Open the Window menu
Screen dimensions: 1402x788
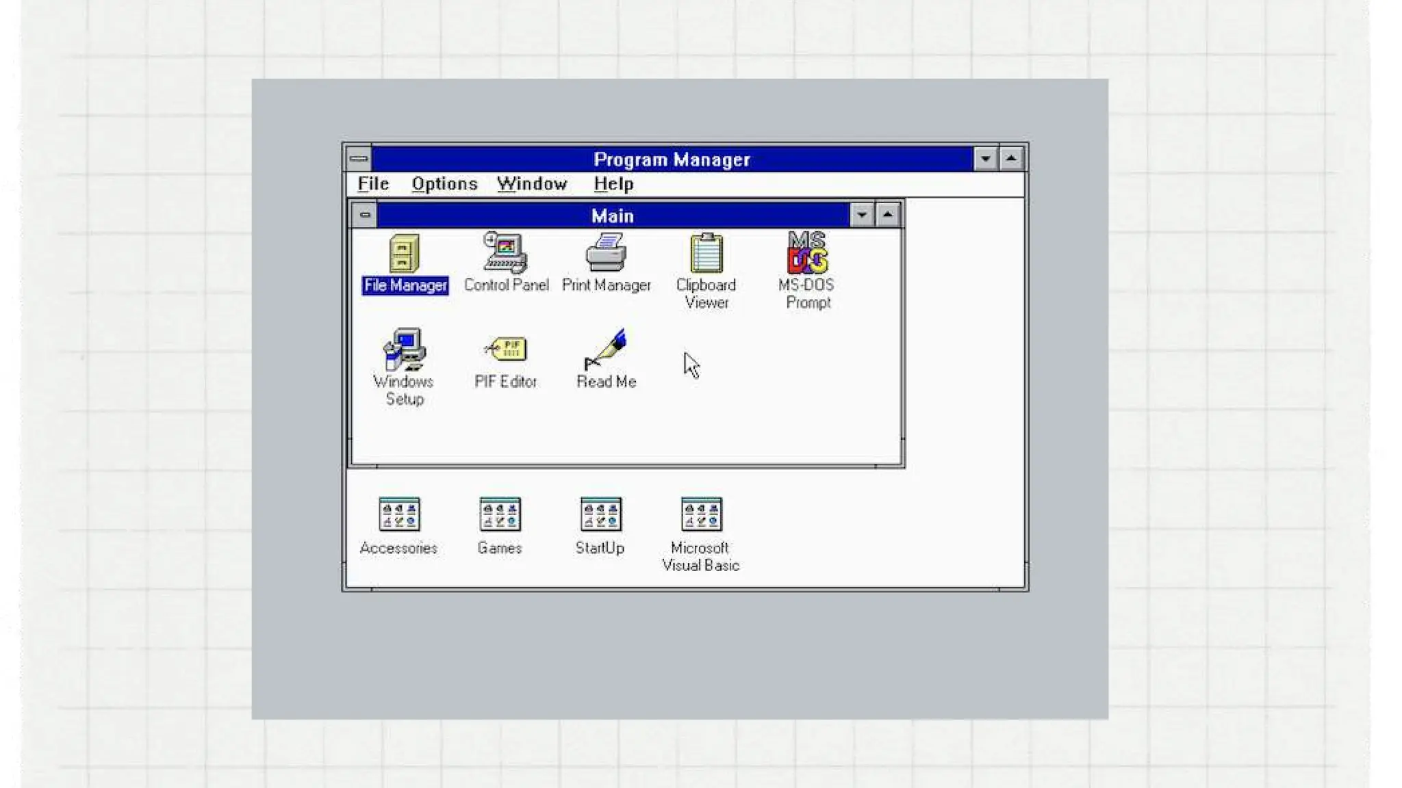(x=532, y=184)
